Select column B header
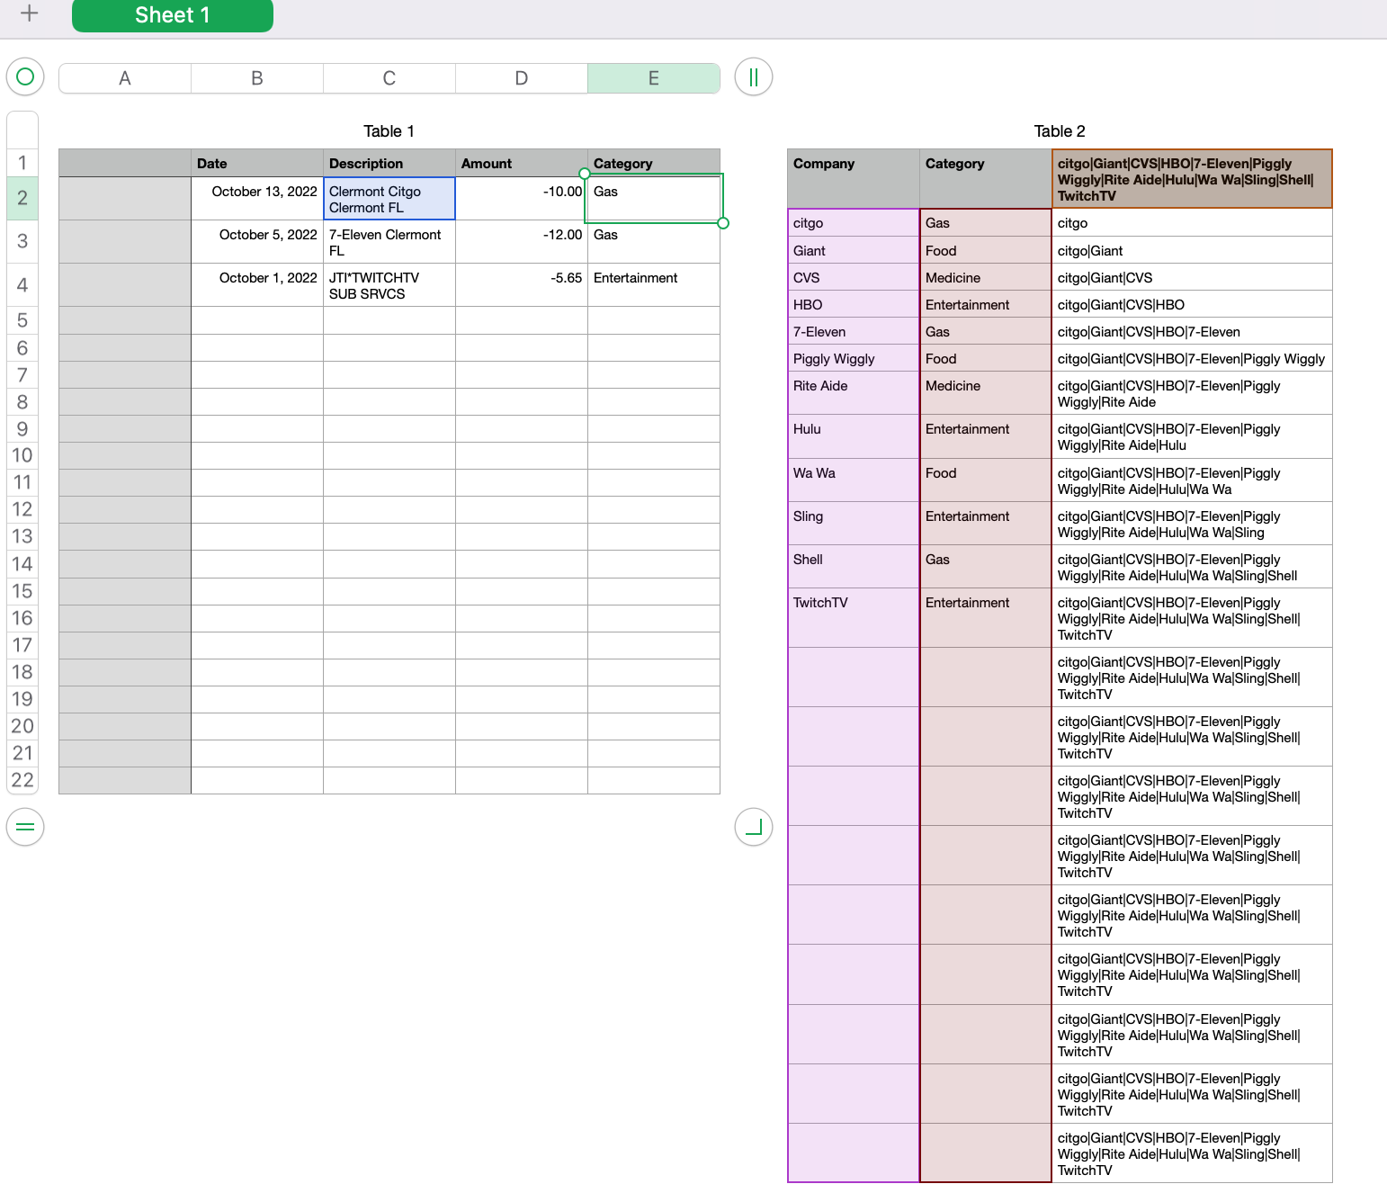The height and width of the screenshot is (1202, 1387). [257, 78]
